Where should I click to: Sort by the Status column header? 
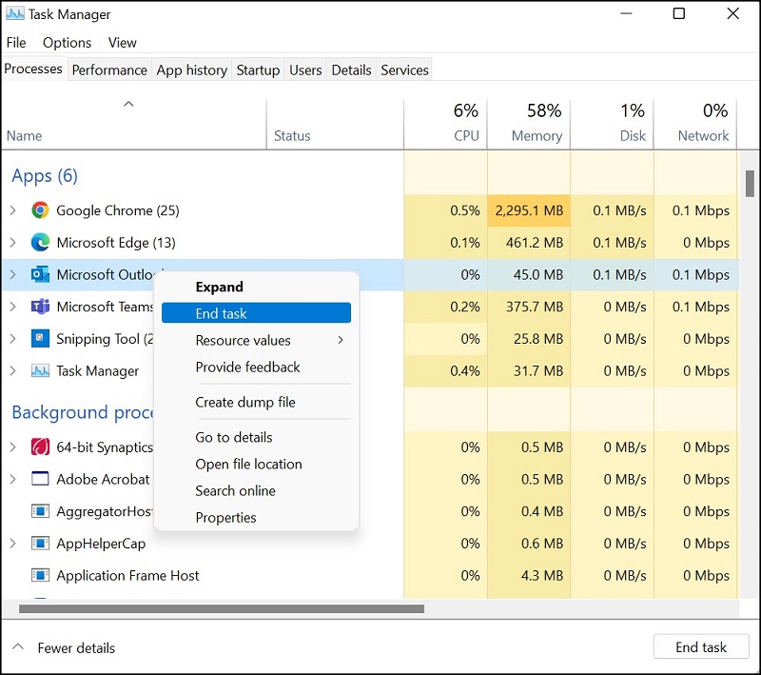click(x=335, y=124)
